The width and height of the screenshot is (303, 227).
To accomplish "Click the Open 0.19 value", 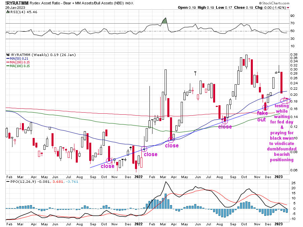I will tap(187, 7).
